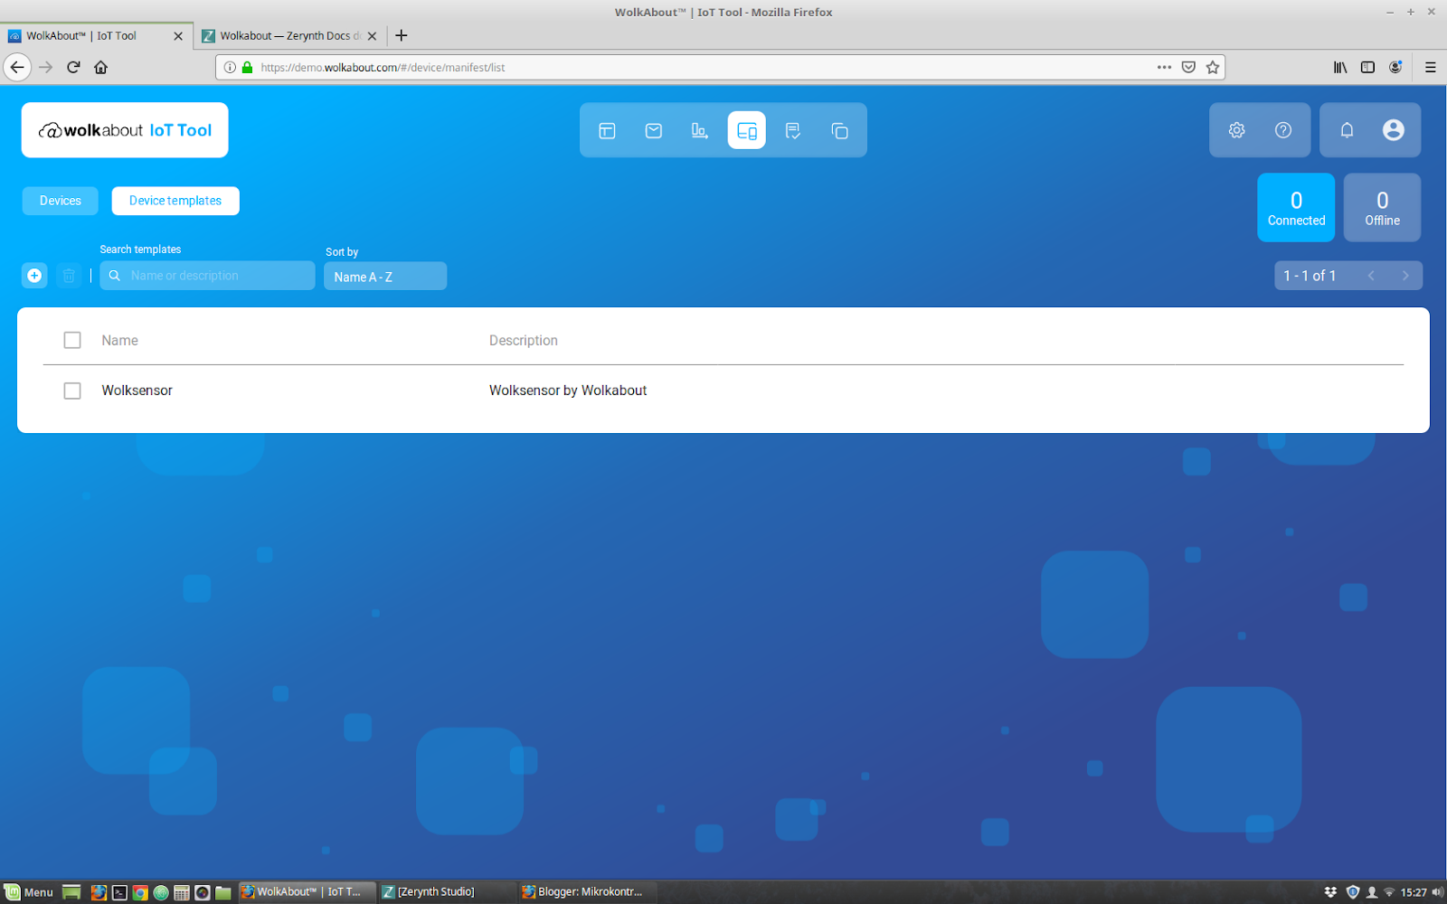This screenshot has width=1447, height=904.
Task: Open the network wifi tray icon
Action: [1390, 892]
